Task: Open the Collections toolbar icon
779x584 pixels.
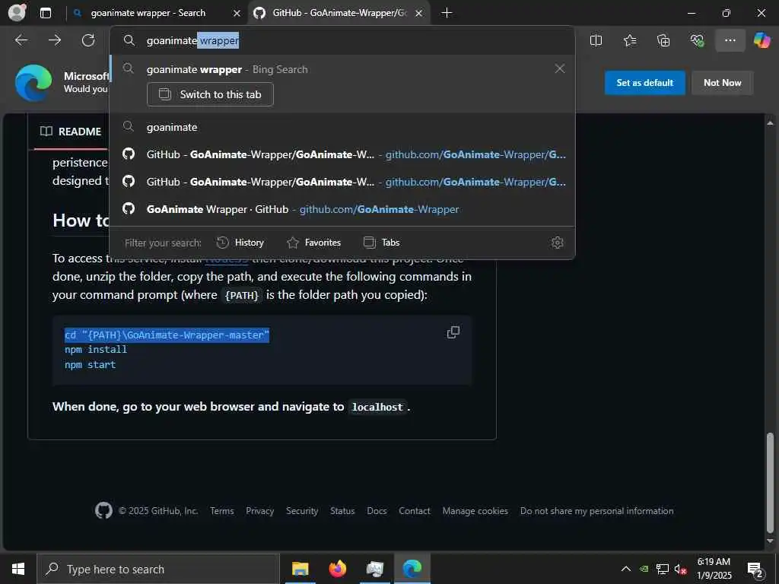Action: pos(663,40)
